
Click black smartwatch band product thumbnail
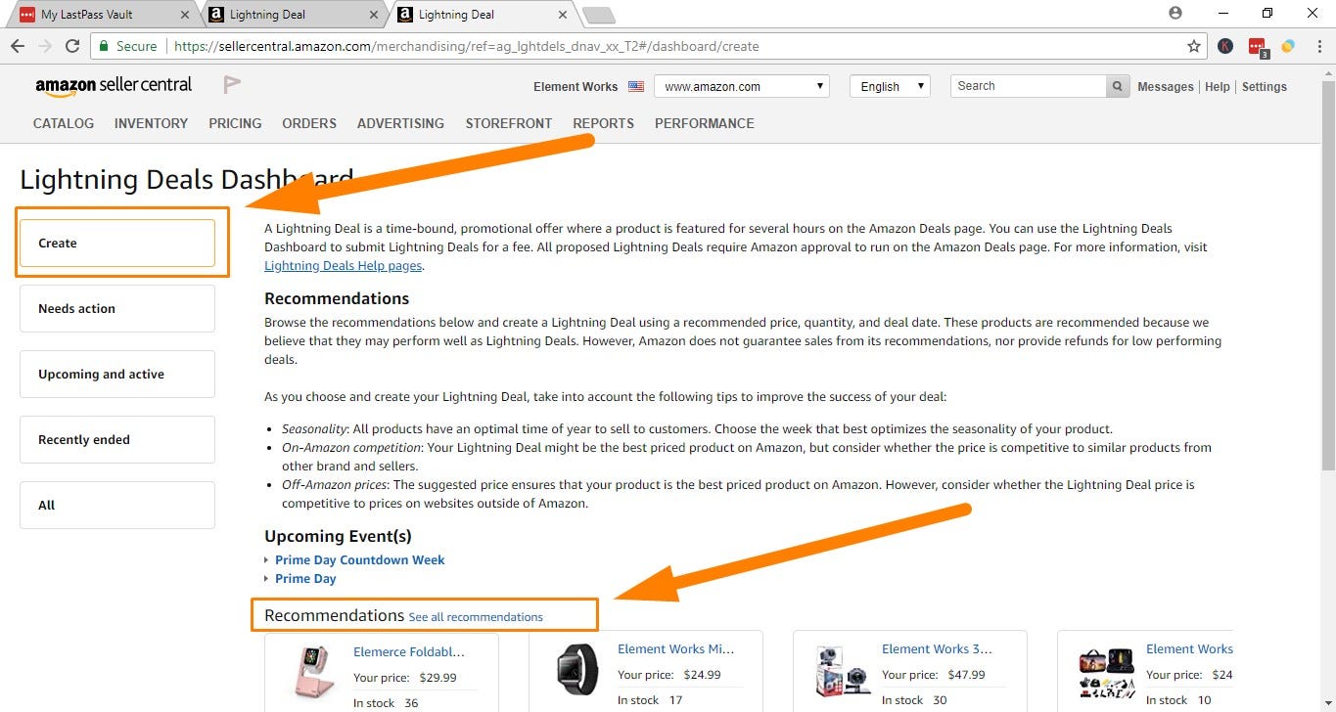tap(576, 669)
